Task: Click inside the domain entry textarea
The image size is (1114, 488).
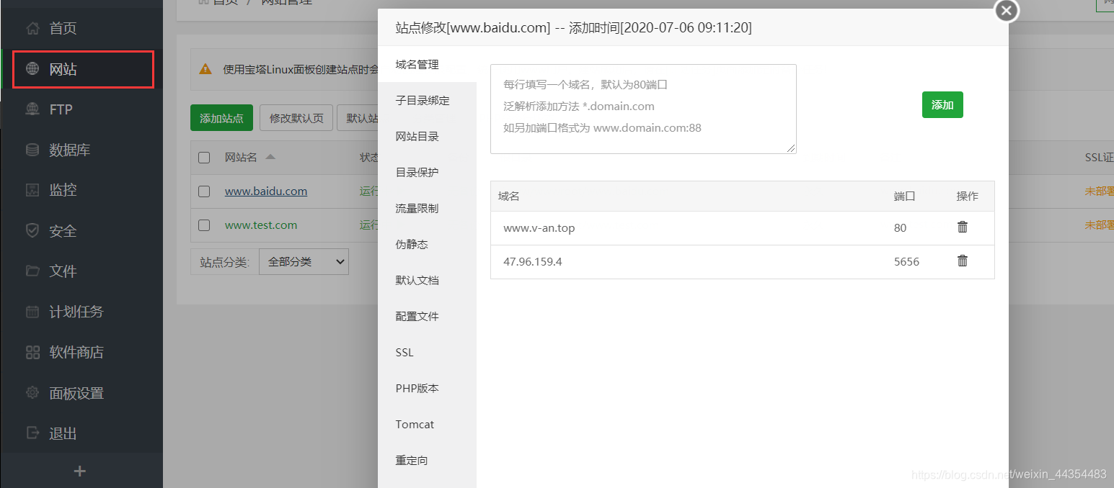Action: [x=642, y=108]
